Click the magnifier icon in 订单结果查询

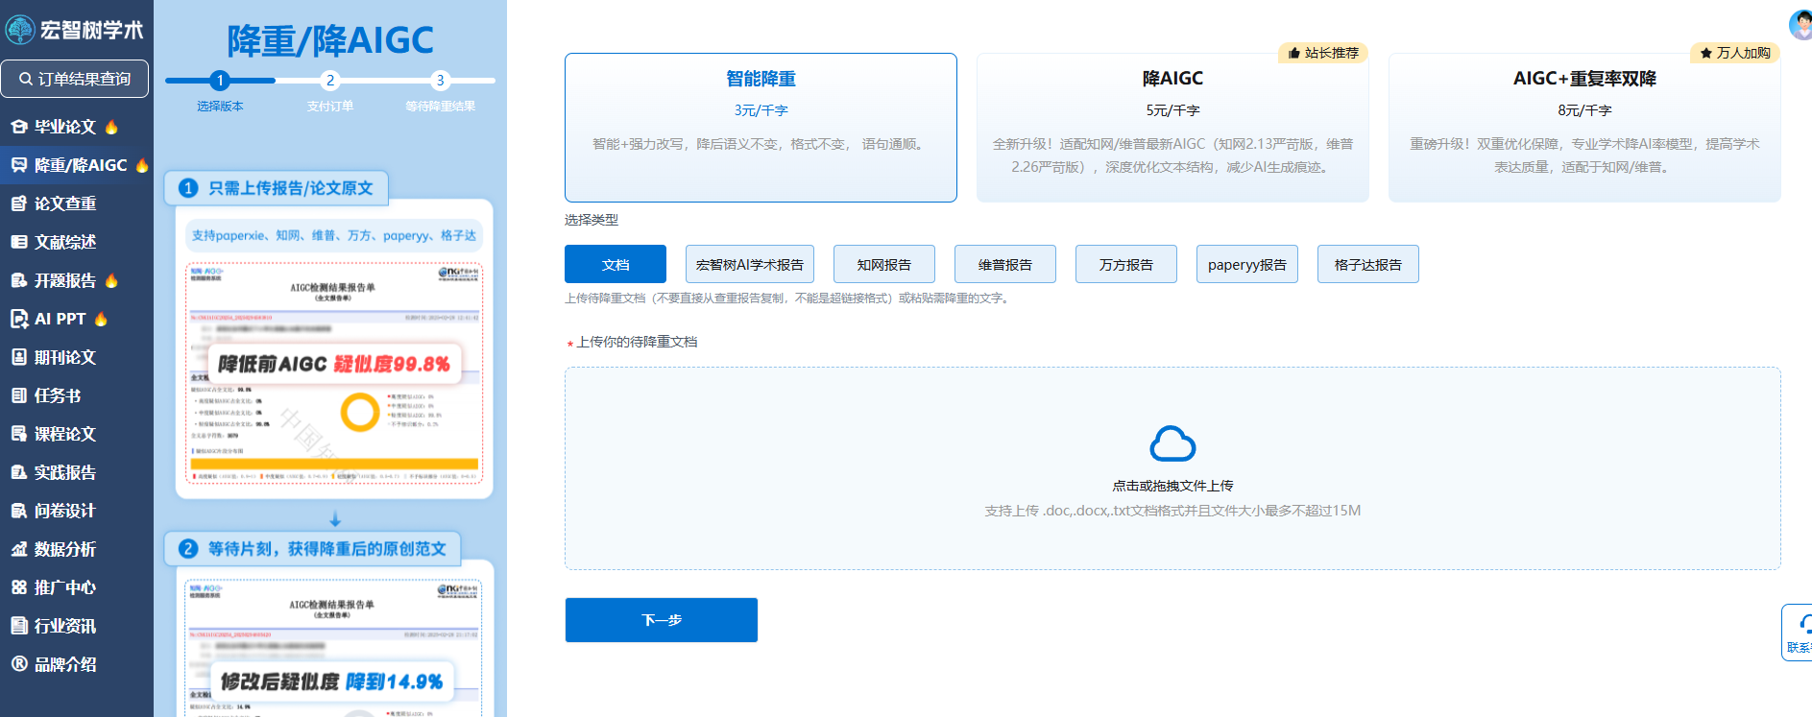26,79
